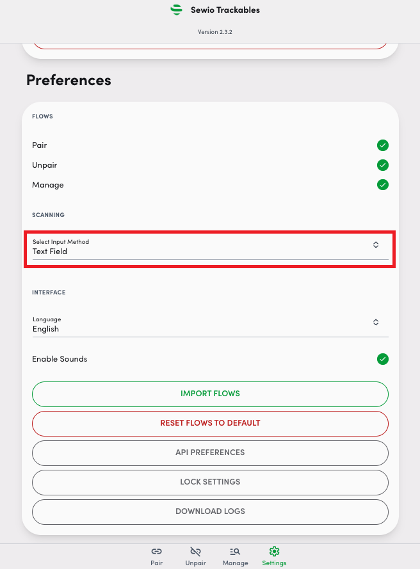Viewport: 420px width, 569px height.
Task: Click the Download Logs button
Action: 210,511
